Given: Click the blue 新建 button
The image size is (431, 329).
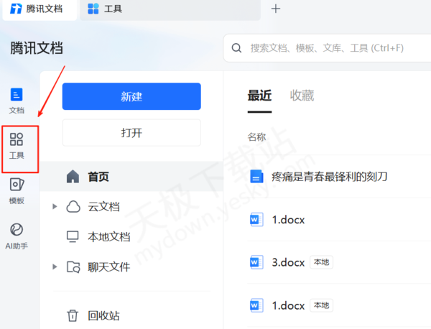Looking at the screenshot, I should coord(131,96).
